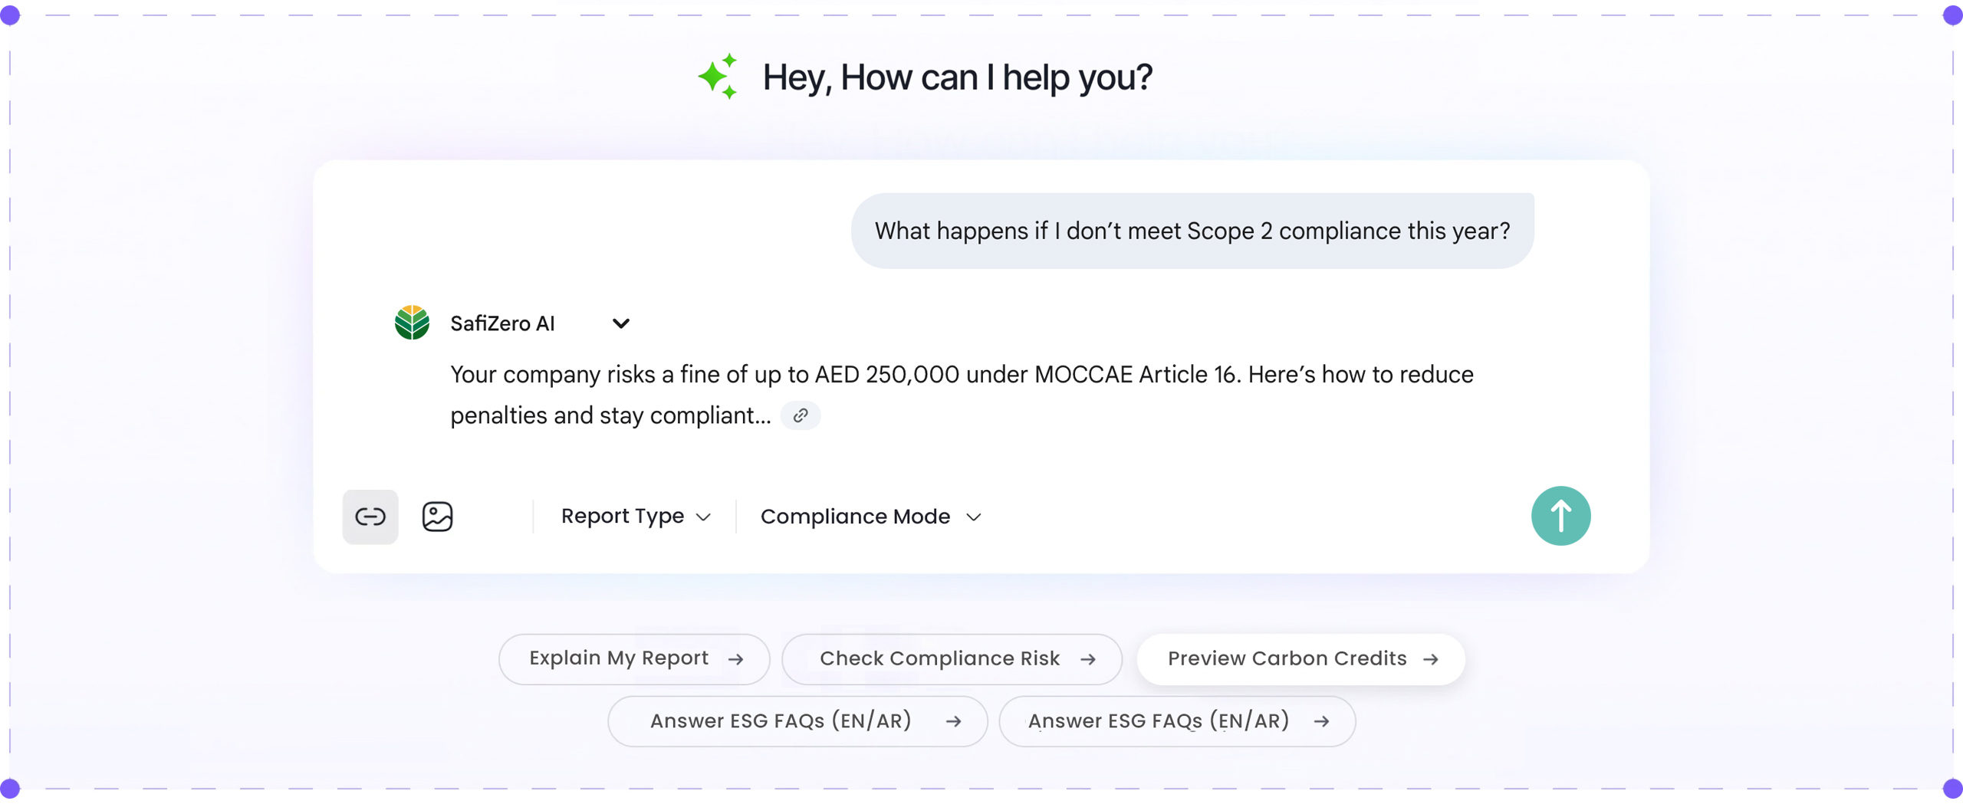
Task: Open the source link icon after the AI response
Action: pos(800,415)
